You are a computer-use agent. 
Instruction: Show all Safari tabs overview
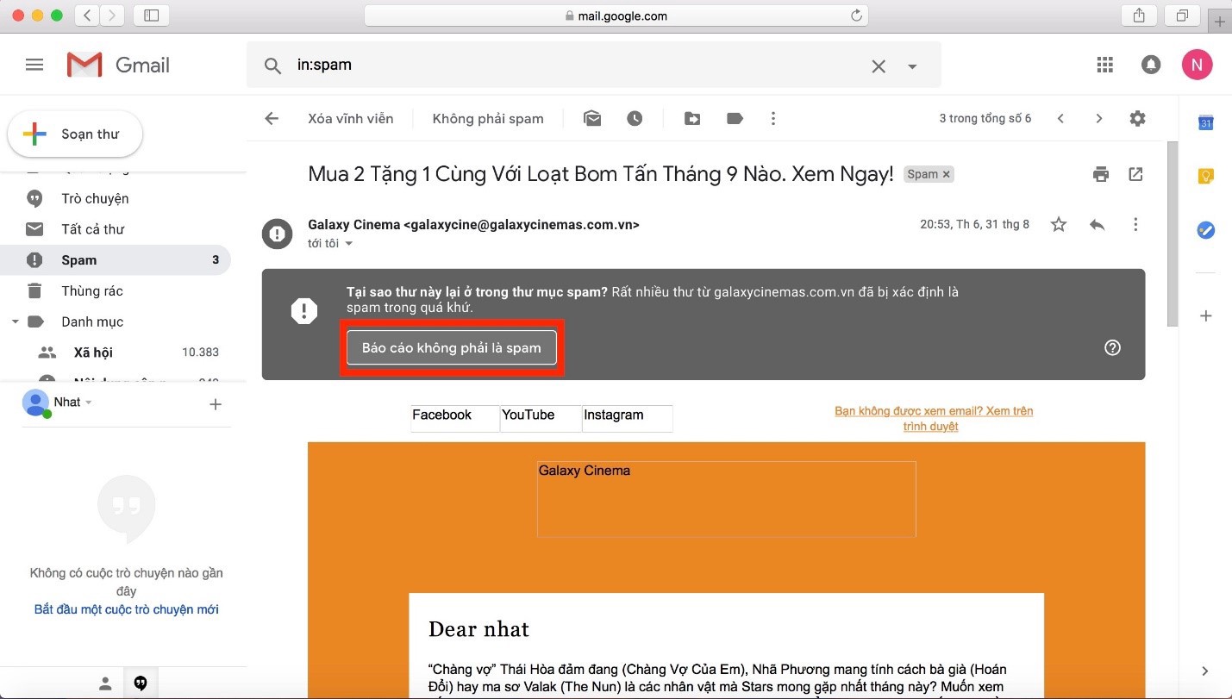[x=1182, y=16]
